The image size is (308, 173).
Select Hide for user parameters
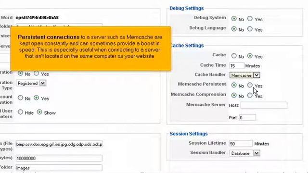pyautogui.click(x=20, y=112)
